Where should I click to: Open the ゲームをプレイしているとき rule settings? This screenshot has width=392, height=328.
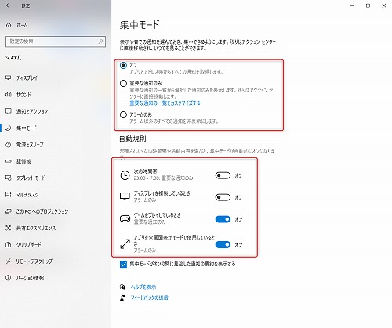[x=157, y=218]
